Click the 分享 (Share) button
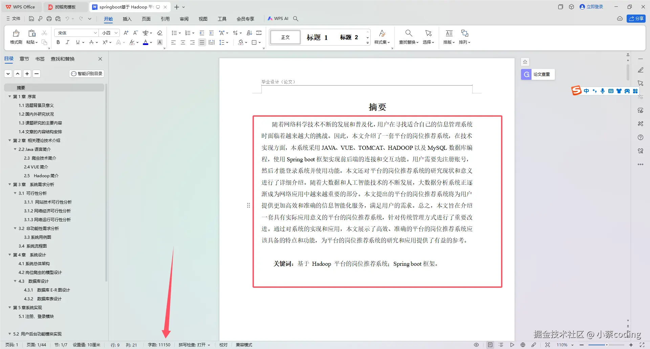The width and height of the screenshot is (650, 349). [636, 19]
